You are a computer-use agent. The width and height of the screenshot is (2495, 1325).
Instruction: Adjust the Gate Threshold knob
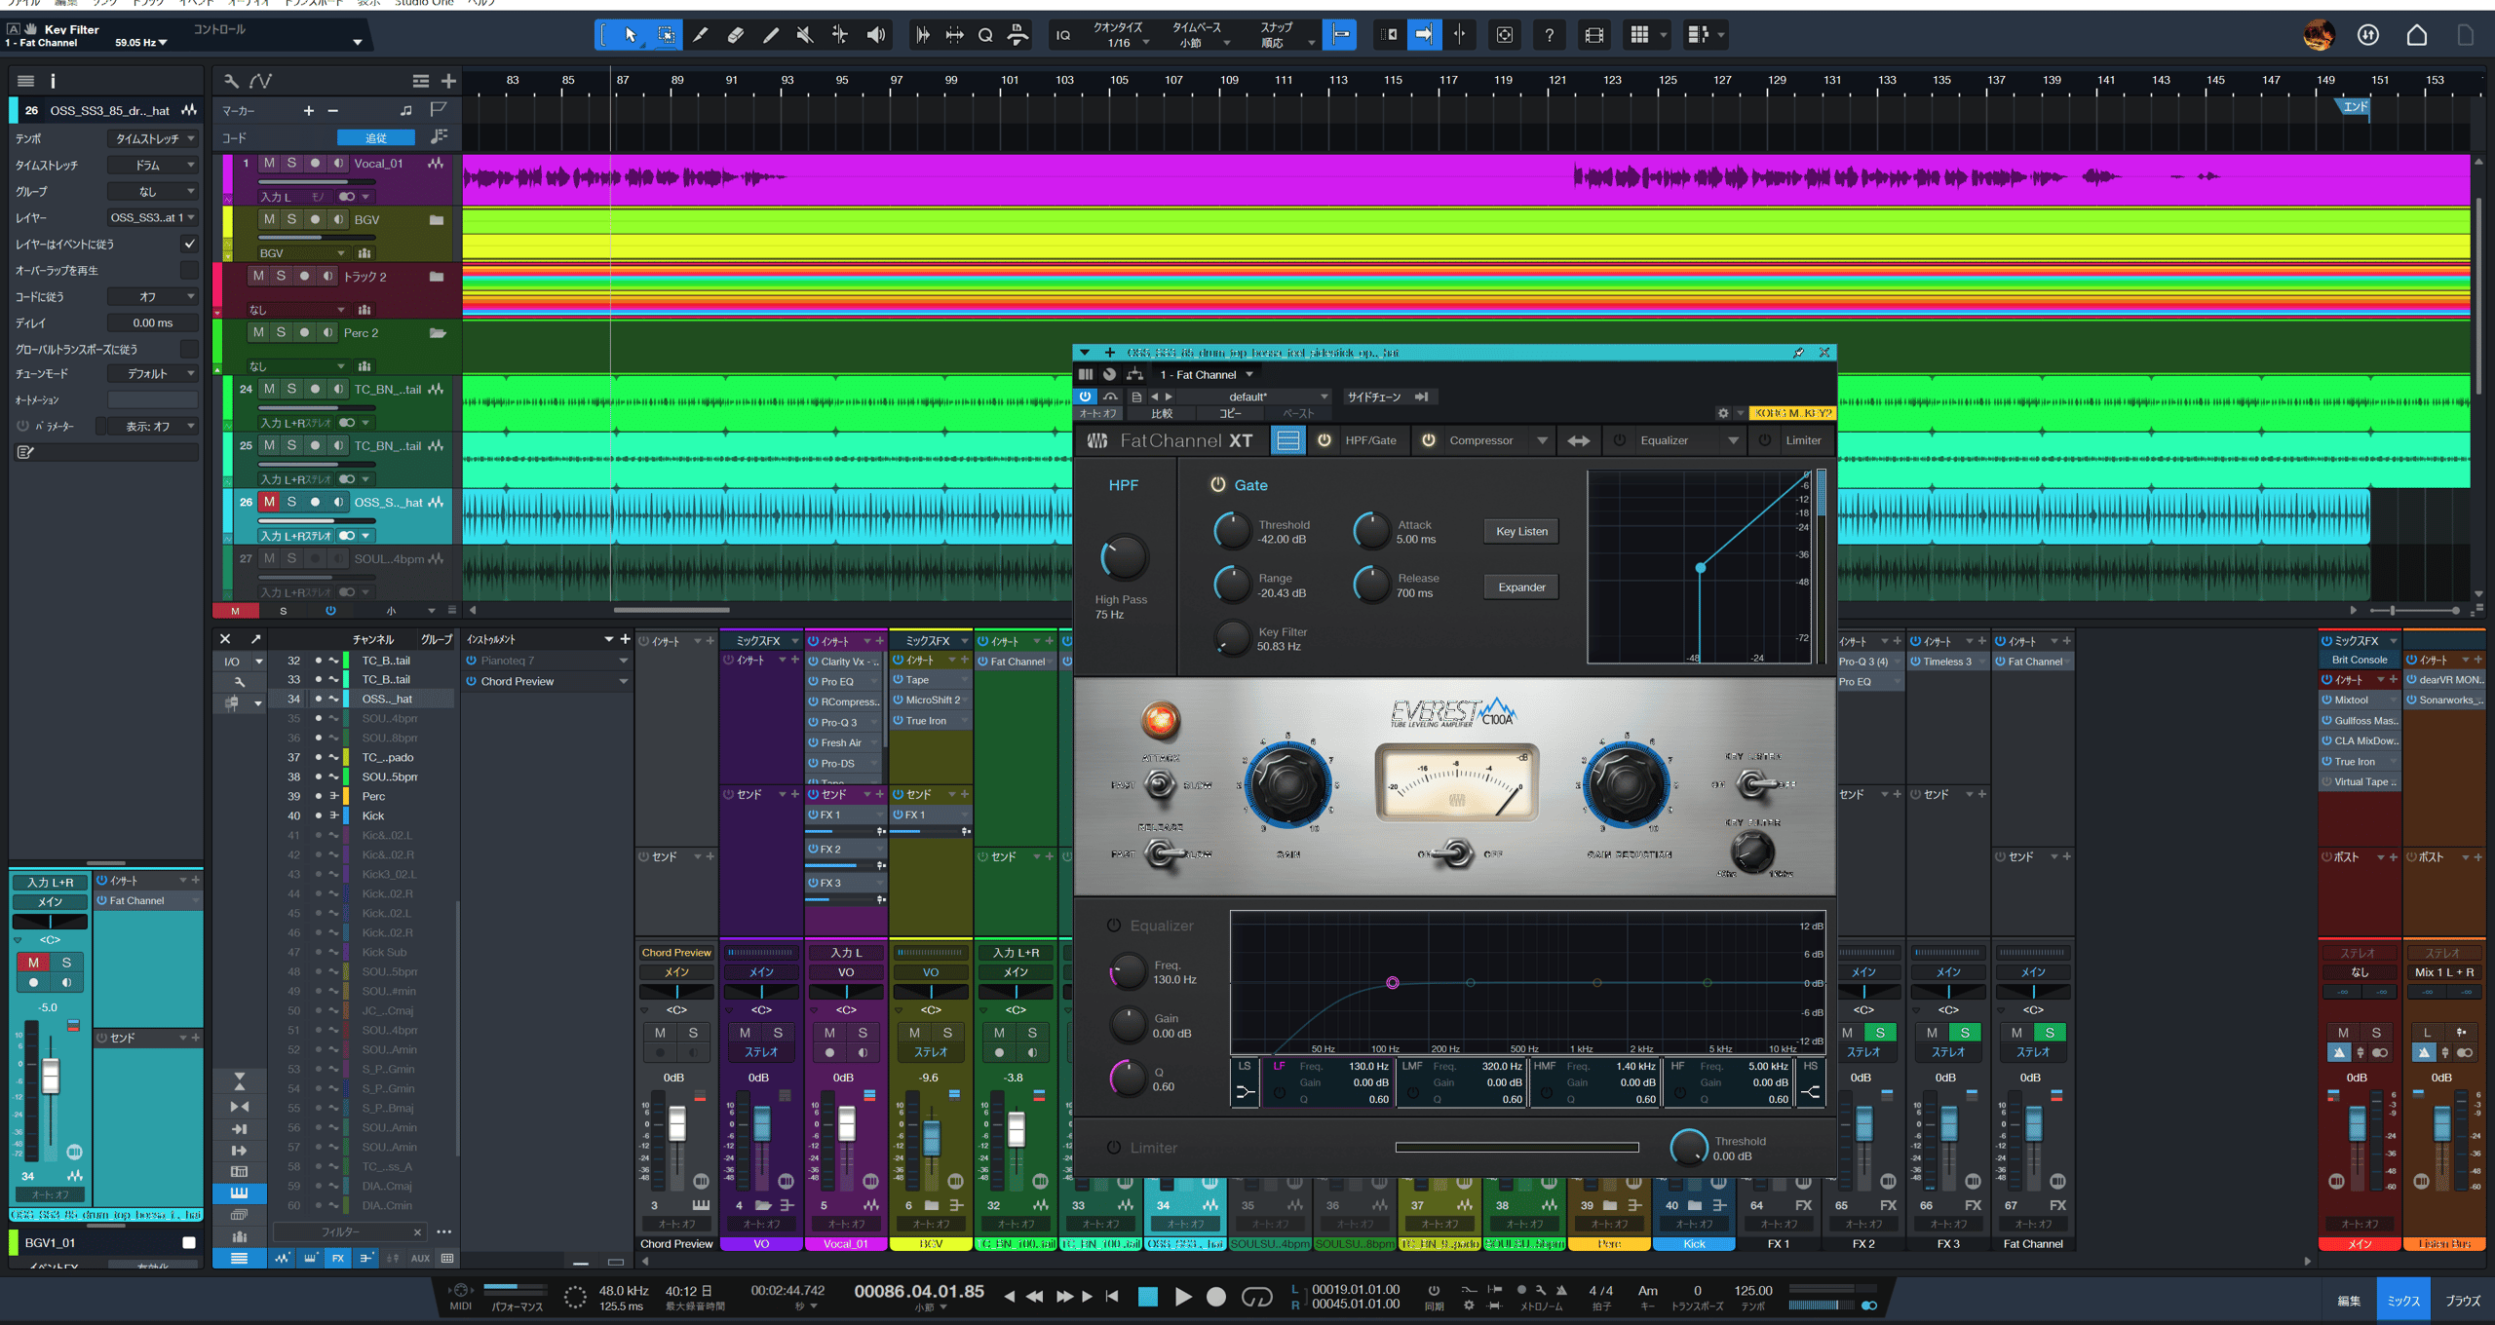(x=1232, y=531)
